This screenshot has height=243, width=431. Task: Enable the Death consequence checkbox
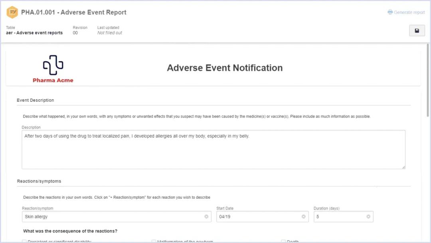pyautogui.click(x=283, y=241)
